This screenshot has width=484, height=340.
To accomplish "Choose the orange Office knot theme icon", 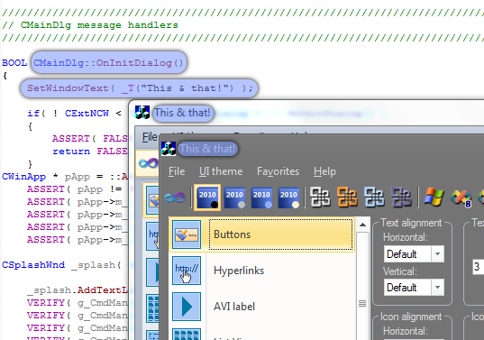I will click(347, 198).
